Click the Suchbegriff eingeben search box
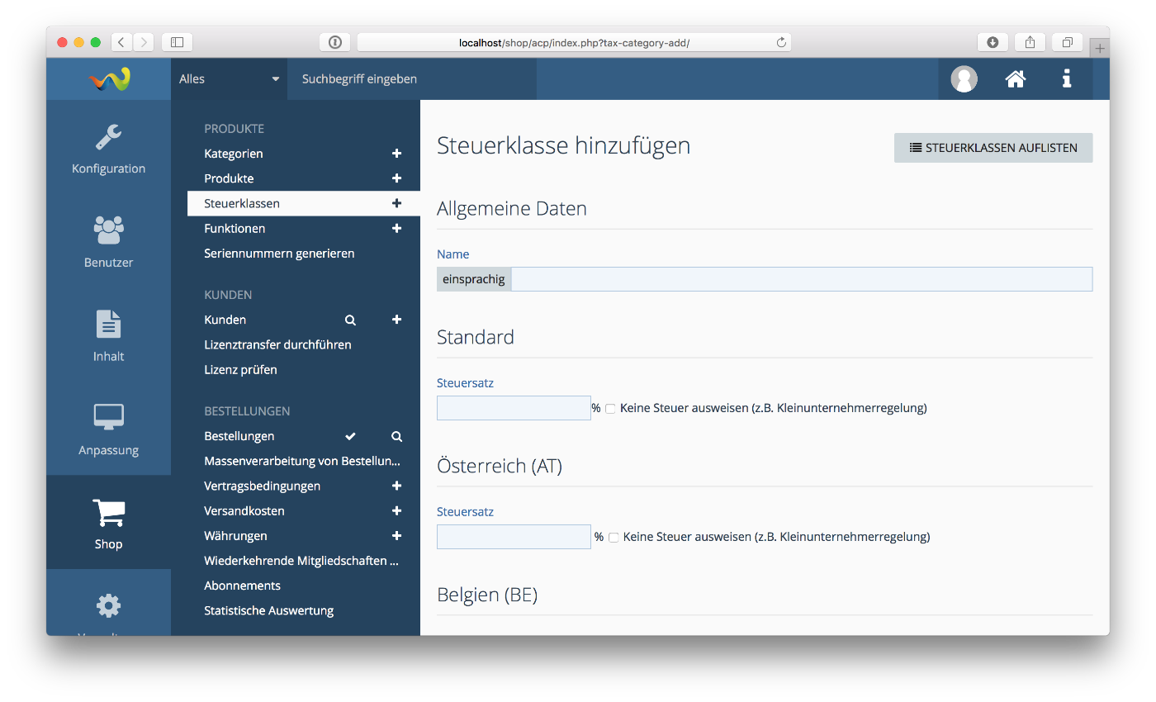This screenshot has width=1156, height=702. 411,79
